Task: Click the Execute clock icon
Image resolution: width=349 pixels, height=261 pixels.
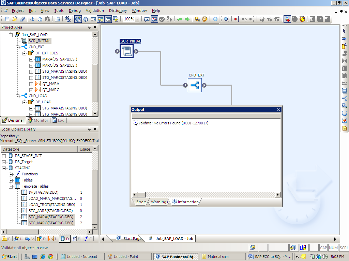Action: point(226,19)
